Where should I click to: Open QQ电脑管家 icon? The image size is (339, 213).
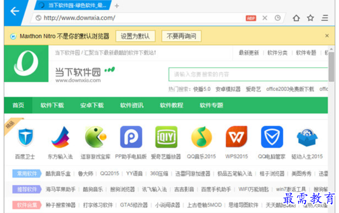[x=272, y=137]
